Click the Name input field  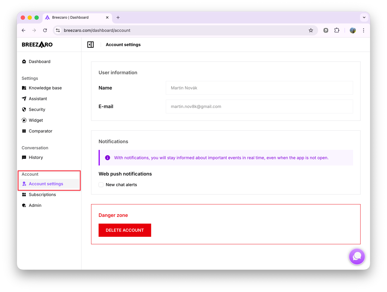tap(259, 88)
